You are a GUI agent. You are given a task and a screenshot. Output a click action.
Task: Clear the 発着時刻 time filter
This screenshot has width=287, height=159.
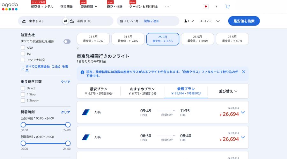pos(65,112)
